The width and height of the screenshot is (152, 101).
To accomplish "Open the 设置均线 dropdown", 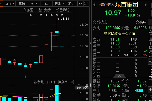I will coord(64,10).
